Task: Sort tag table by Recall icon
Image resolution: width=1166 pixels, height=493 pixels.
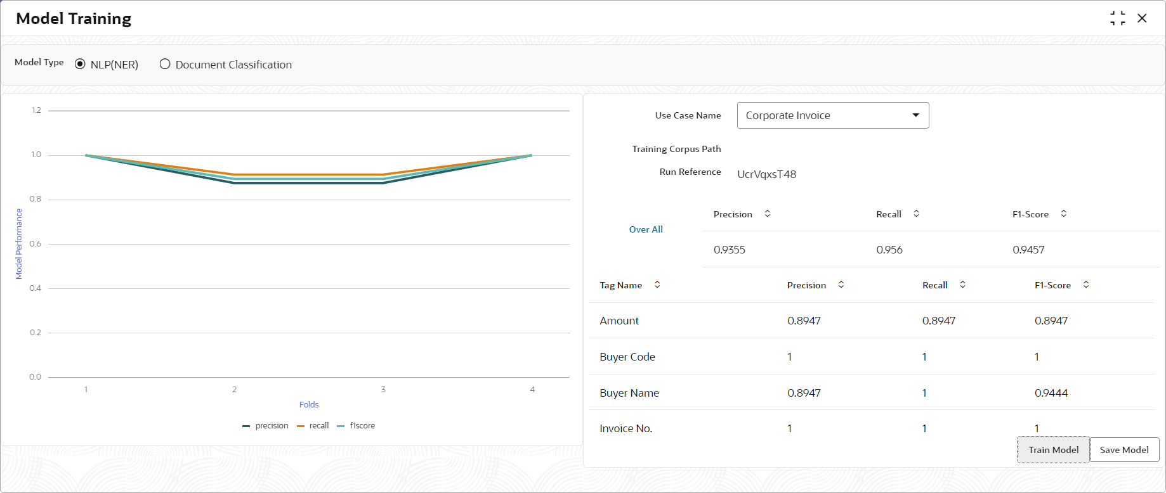Action: [962, 285]
